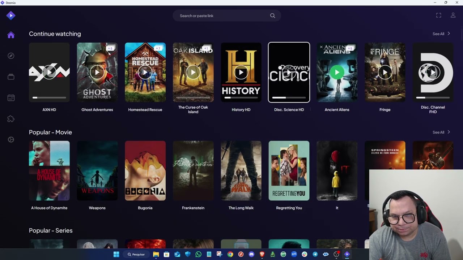Image resolution: width=463 pixels, height=260 pixels.
Task: Click the +5 badge on Ghost Adventures
Action: [110, 48]
